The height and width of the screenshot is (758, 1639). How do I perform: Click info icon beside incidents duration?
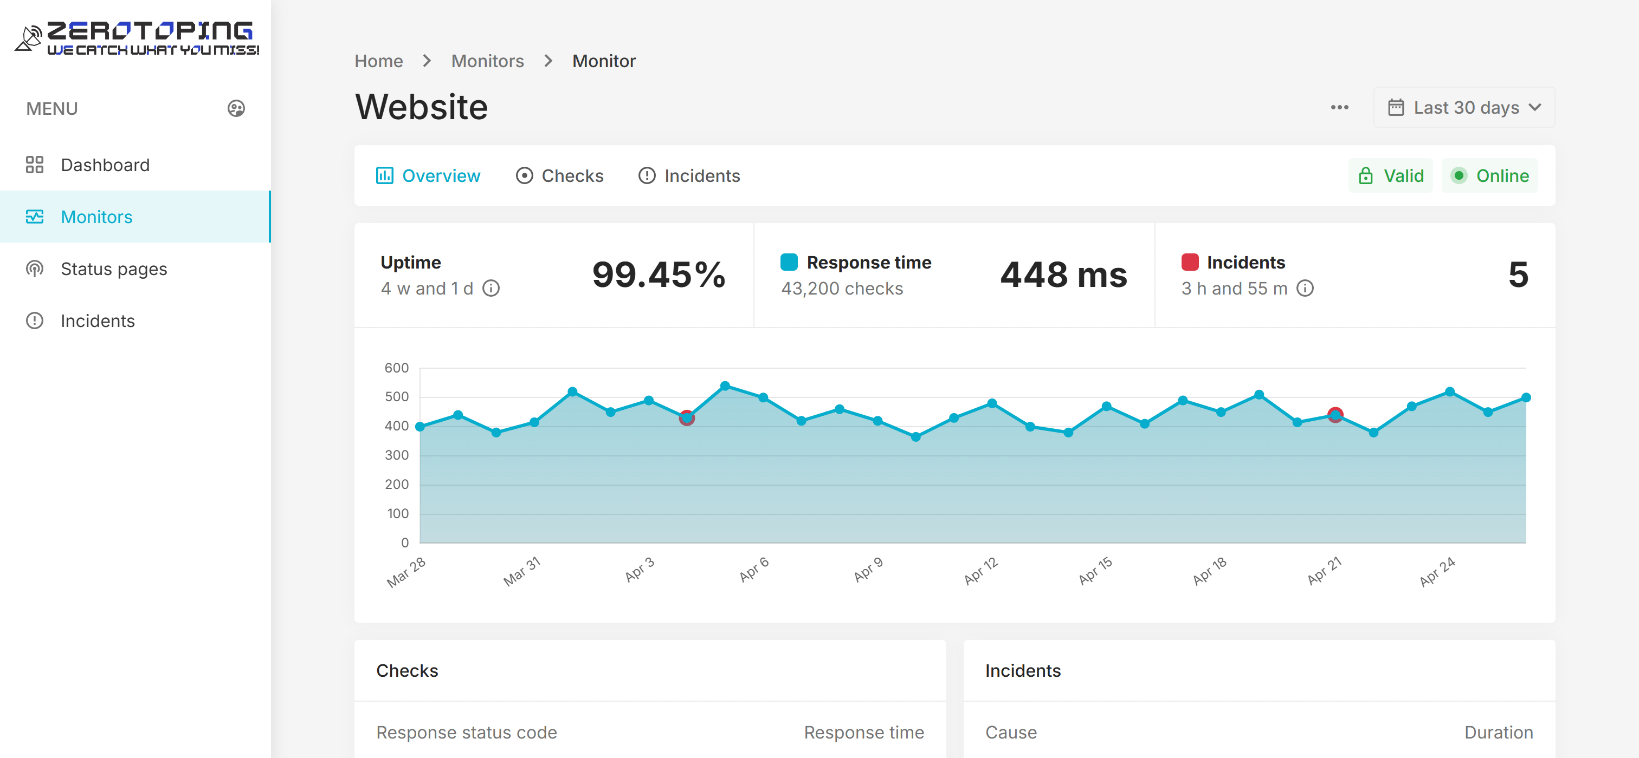pyautogui.click(x=1305, y=289)
